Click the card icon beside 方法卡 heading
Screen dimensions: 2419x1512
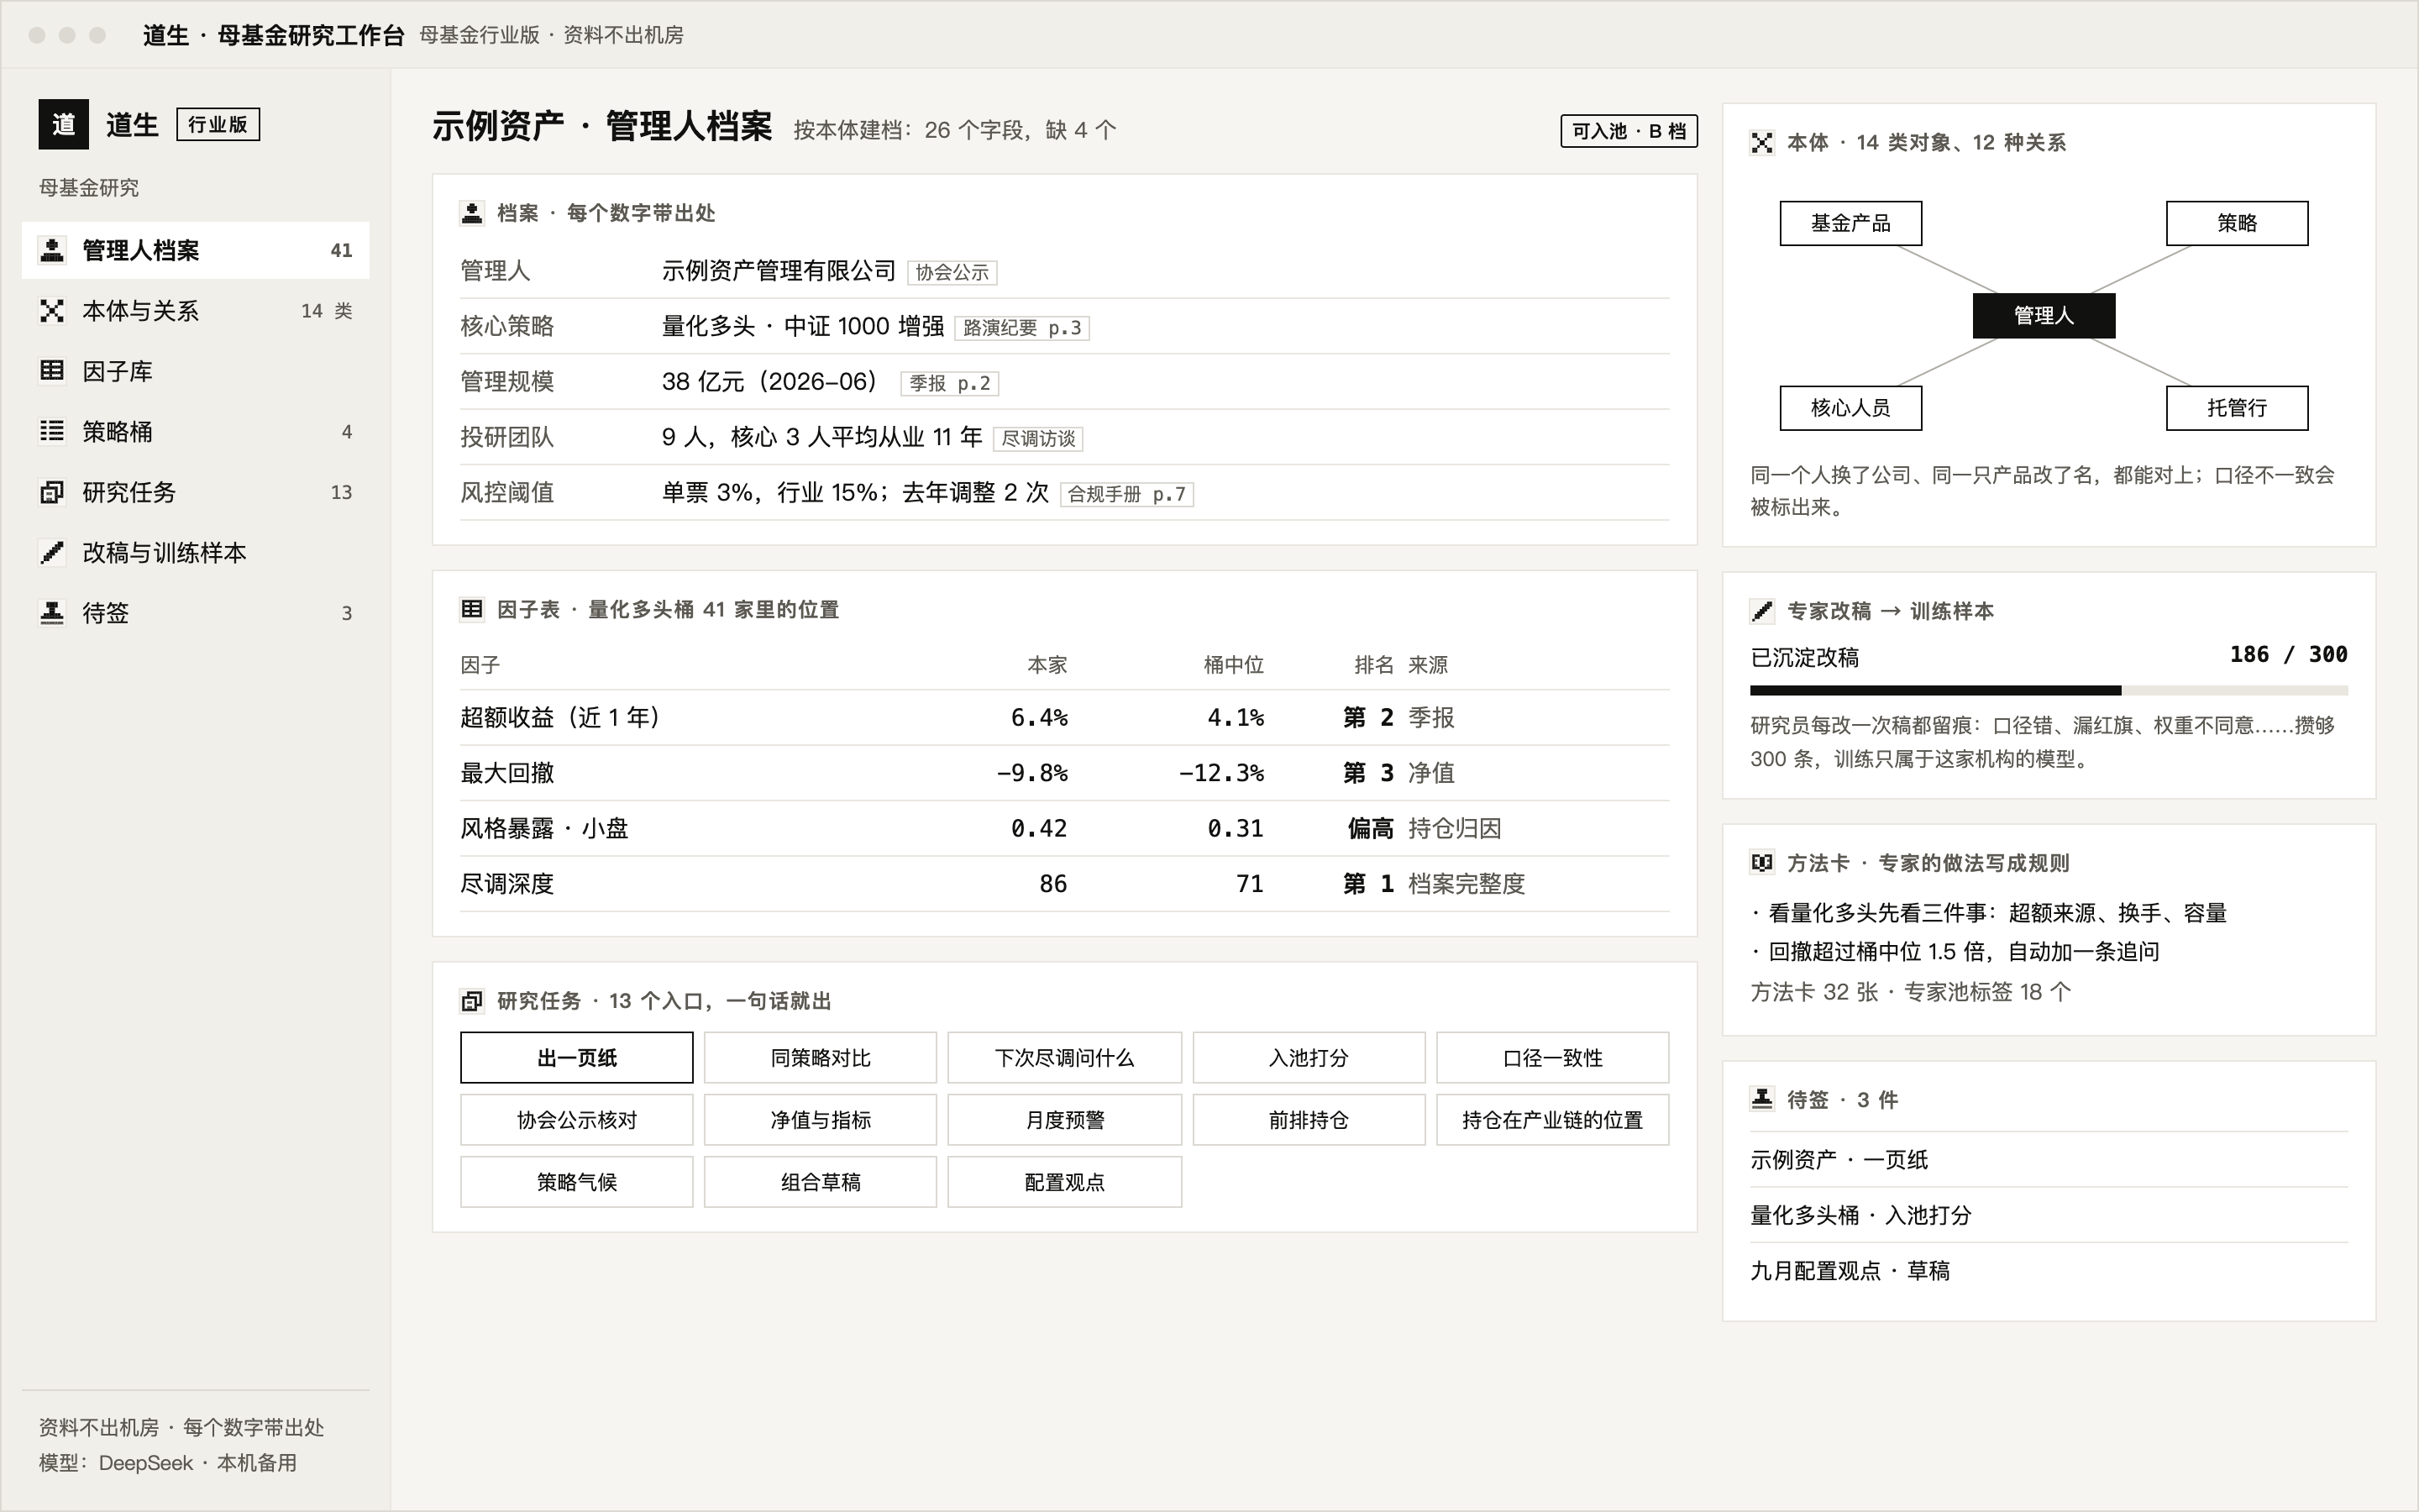1762,863
